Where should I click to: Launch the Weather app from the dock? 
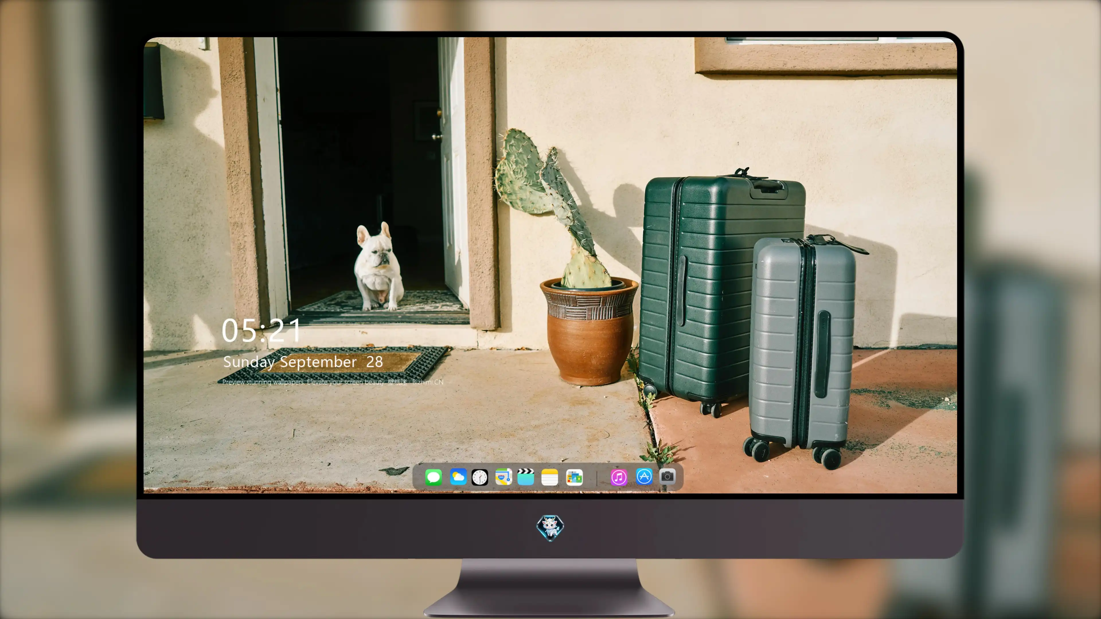tap(458, 477)
